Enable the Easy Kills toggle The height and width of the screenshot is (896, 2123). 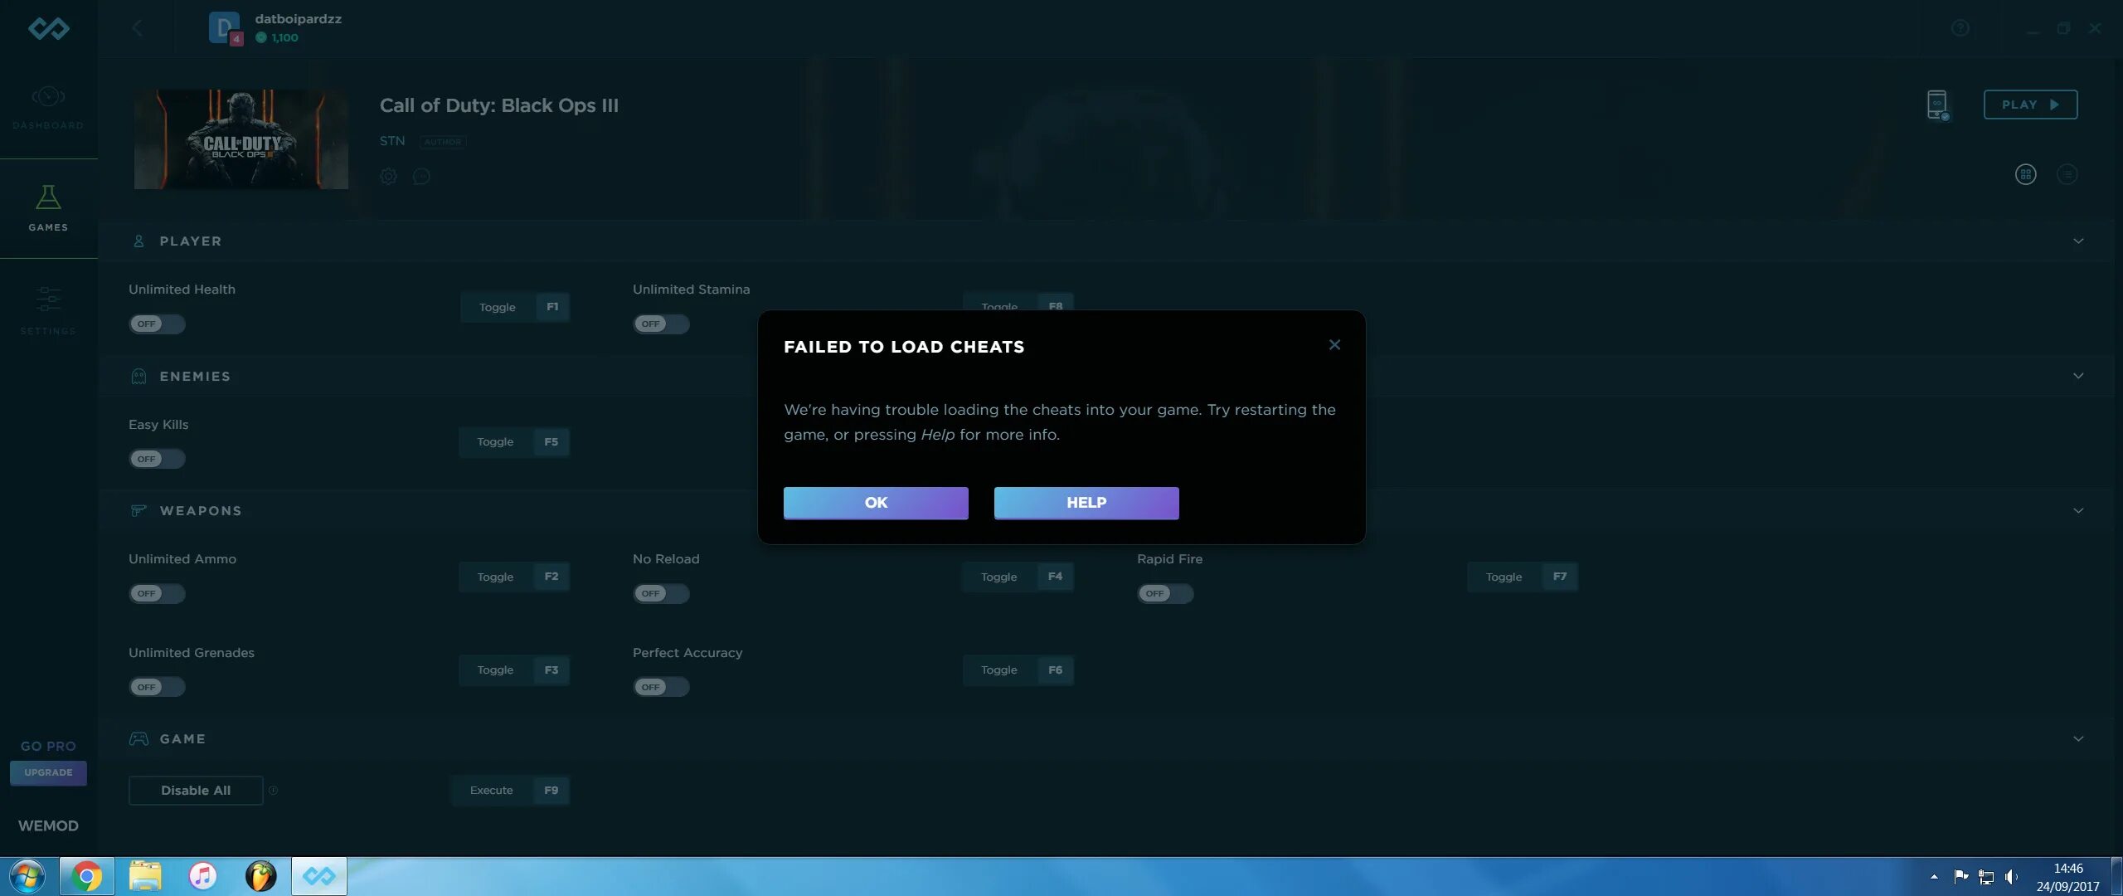click(x=156, y=459)
